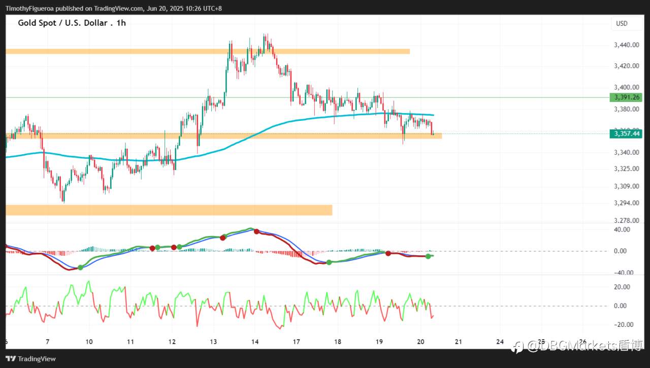
Task: Select date 11 on the time axis
Action: pyautogui.click(x=131, y=342)
